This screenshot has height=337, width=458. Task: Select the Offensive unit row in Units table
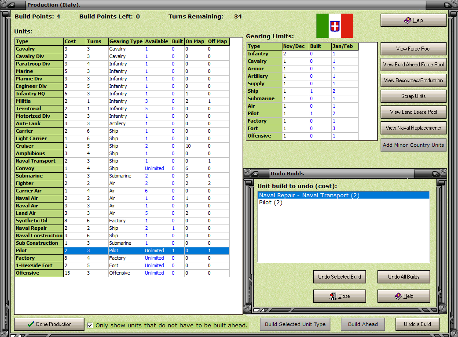[122, 273]
